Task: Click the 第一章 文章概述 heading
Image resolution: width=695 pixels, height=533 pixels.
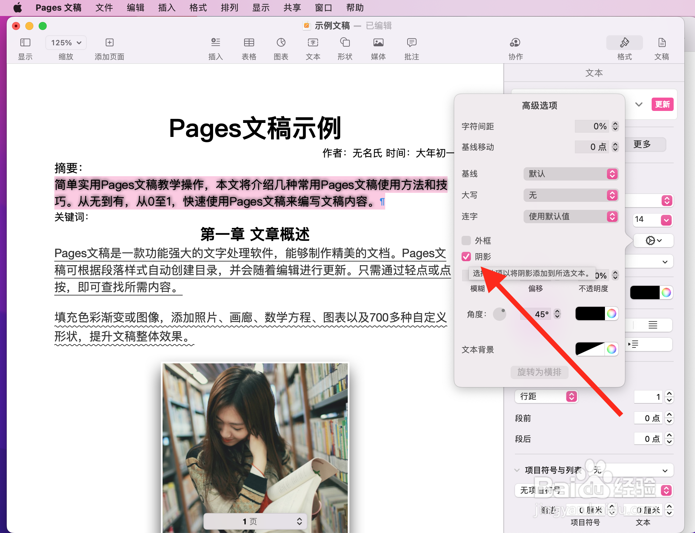Action: (x=255, y=234)
